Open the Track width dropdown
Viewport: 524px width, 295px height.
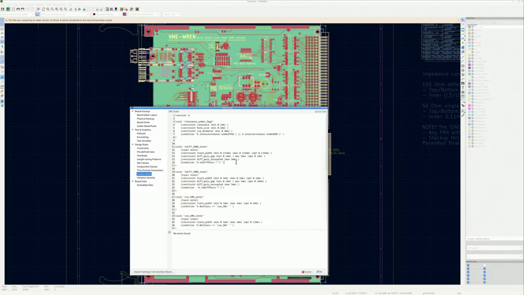point(18,15)
